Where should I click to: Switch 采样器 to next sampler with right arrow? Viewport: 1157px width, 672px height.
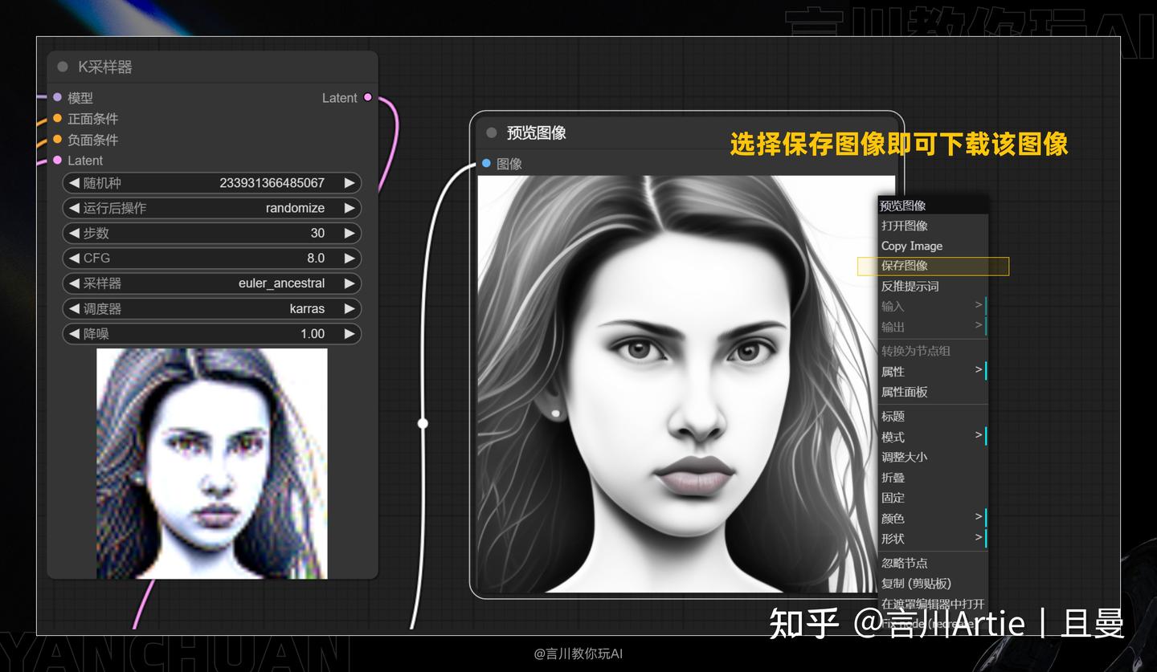pyautogui.click(x=350, y=283)
